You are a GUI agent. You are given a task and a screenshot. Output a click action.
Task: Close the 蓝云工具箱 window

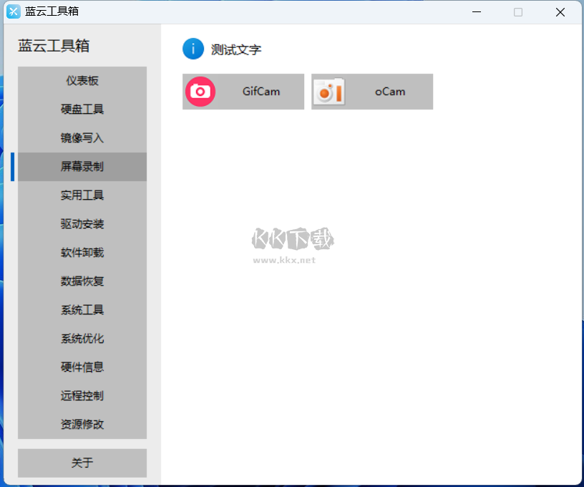[x=560, y=12]
